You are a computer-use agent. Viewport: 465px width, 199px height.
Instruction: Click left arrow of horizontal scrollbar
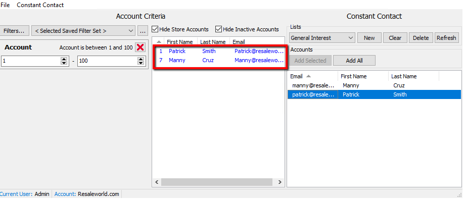(157, 182)
